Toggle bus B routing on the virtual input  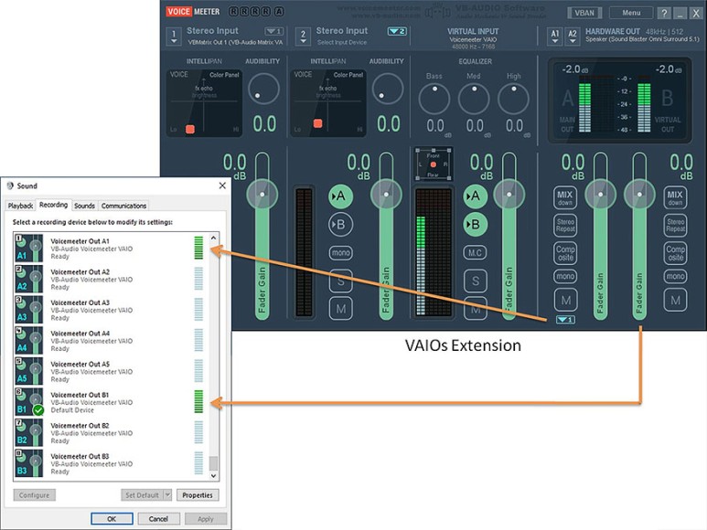[476, 224]
